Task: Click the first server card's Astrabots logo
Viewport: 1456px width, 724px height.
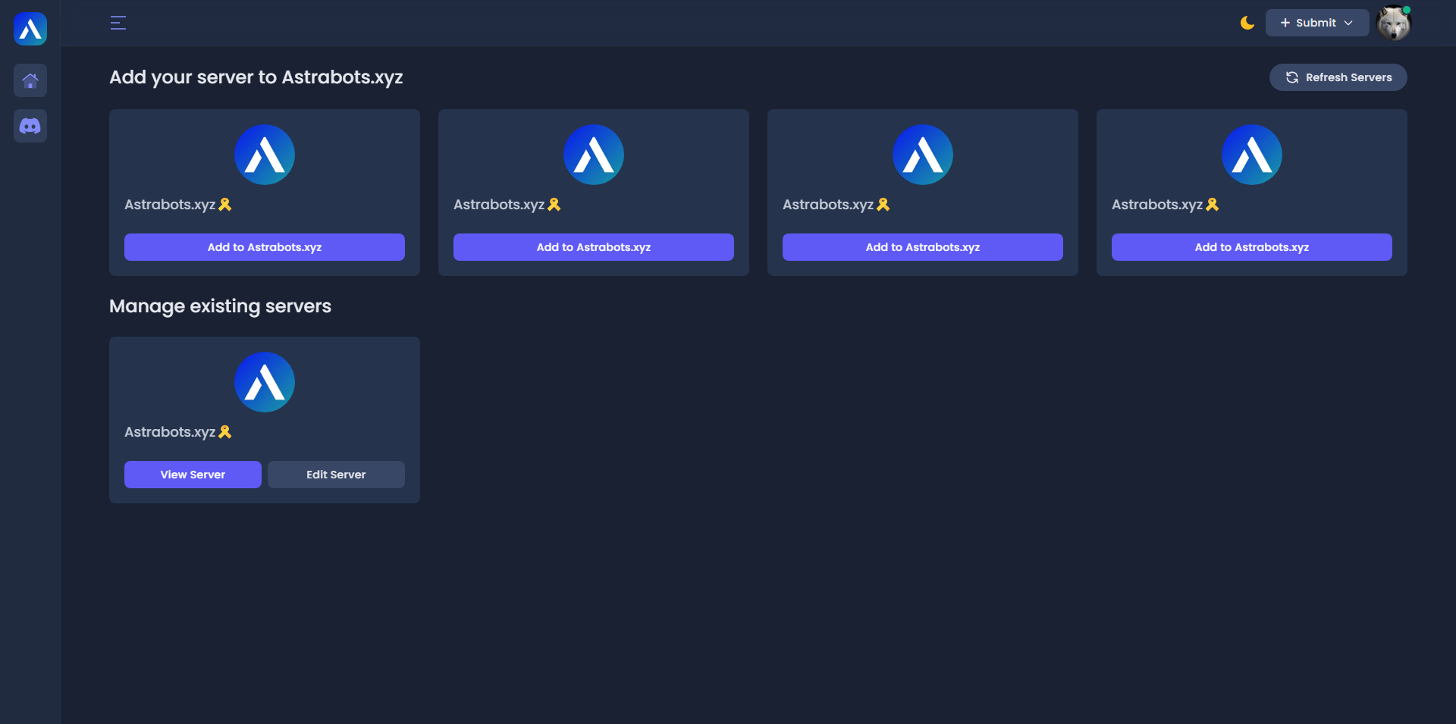Action: click(x=265, y=155)
